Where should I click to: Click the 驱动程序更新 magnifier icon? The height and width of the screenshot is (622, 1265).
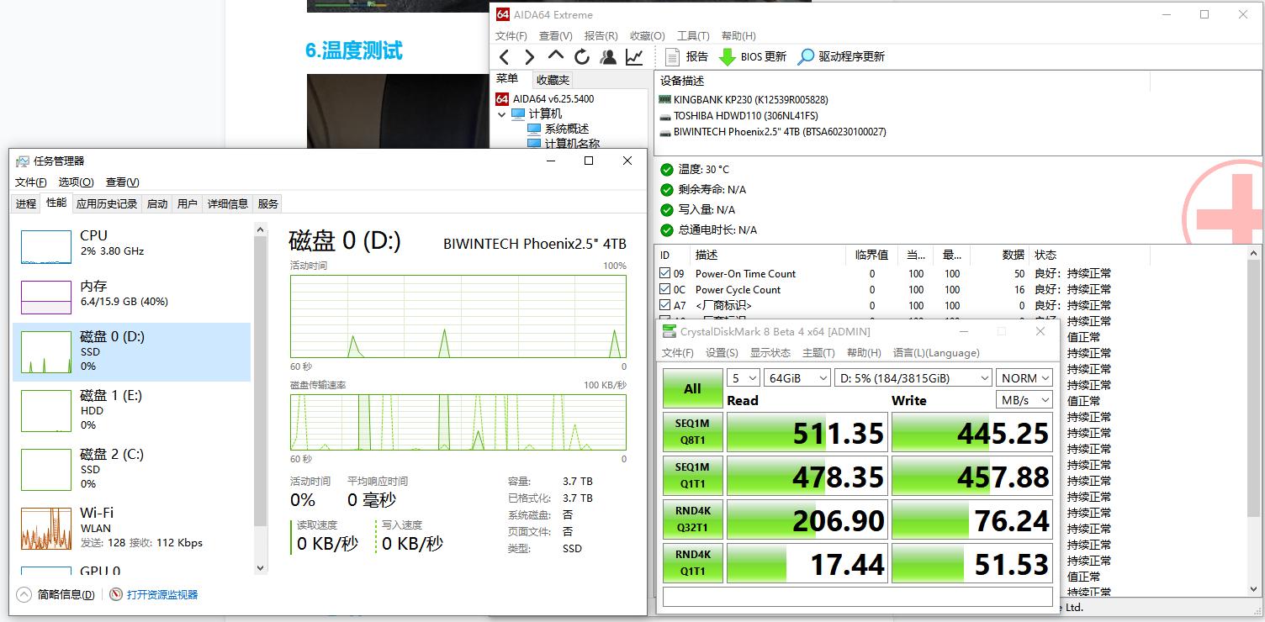tap(807, 56)
